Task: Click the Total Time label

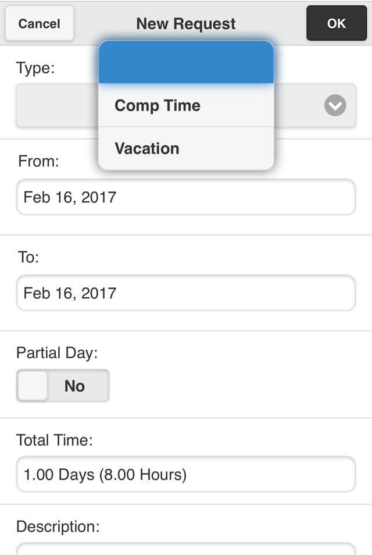Action: tap(53, 440)
